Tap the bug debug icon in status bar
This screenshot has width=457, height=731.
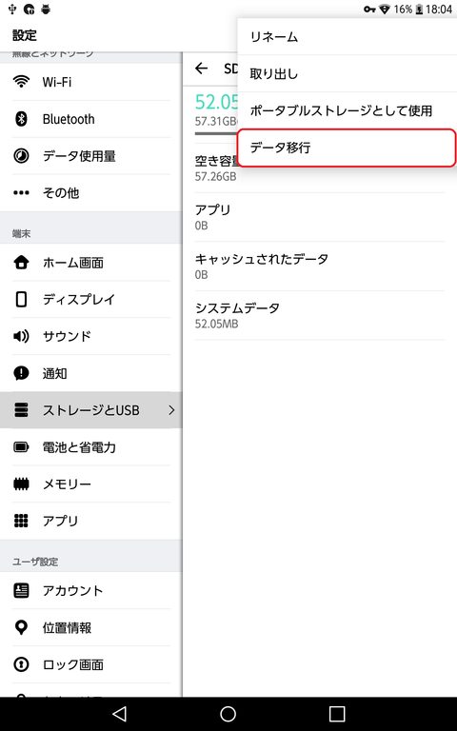pyautogui.click(x=46, y=9)
